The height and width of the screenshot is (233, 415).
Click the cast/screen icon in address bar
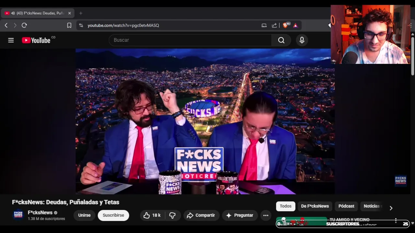click(264, 25)
